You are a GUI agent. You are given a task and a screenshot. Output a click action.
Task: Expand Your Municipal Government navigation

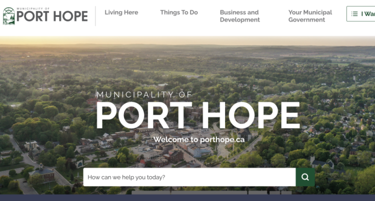click(310, 16)
